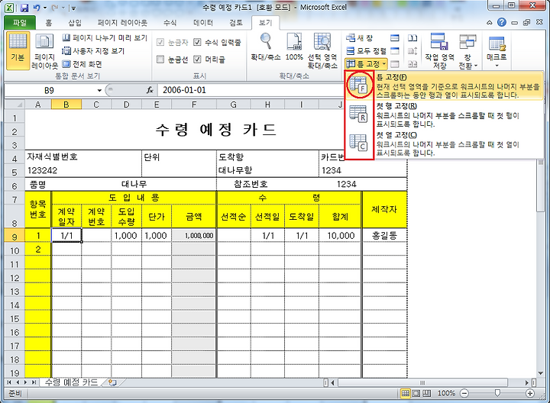Click the formula bar showing 2006-01-01
The height and width of the screenshot is (403, 550).
point(250,90)
